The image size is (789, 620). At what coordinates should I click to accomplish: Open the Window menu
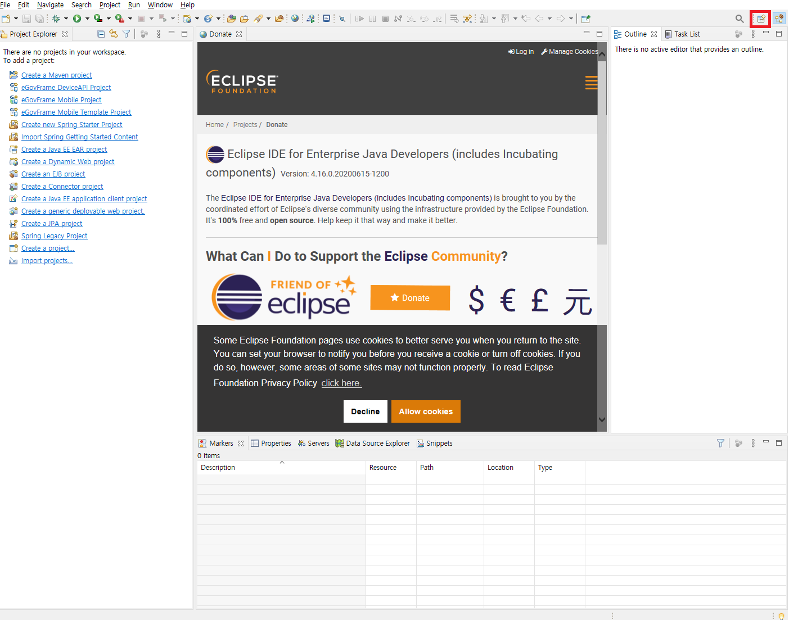160,4
